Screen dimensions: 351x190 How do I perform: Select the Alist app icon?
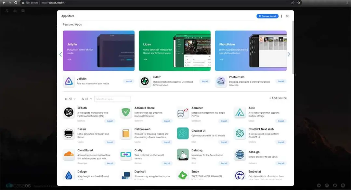tap(240, 112)
